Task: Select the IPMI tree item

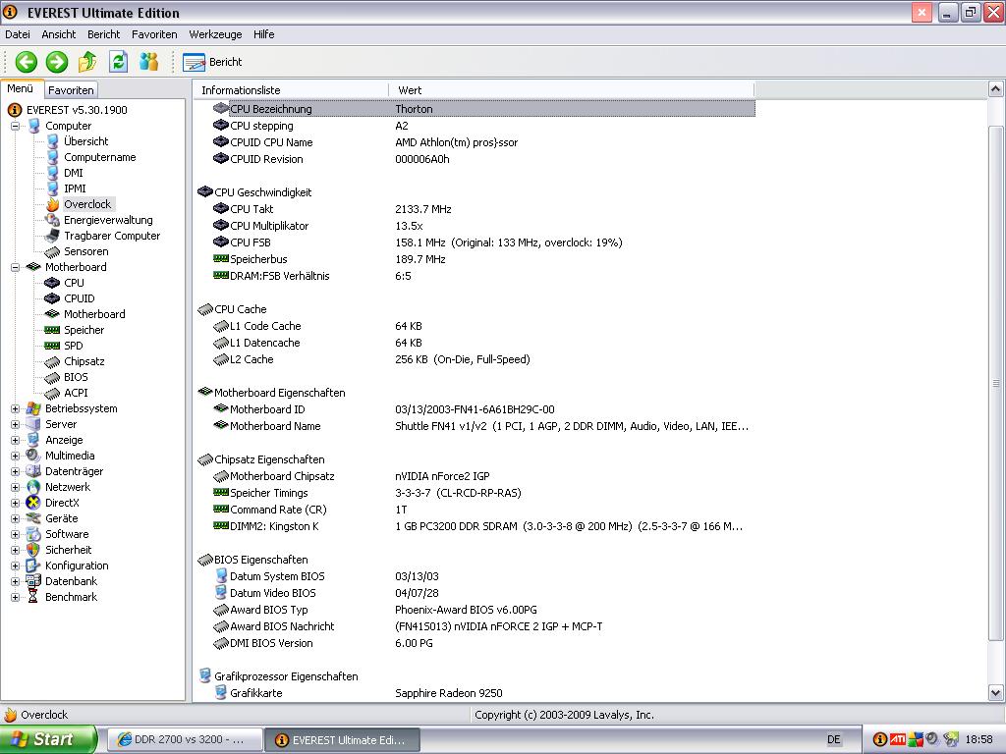Action: click(75, 188)
